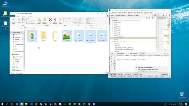Open the Copy to (Kopyalama hedefi) dropdown

click(45, 21)
